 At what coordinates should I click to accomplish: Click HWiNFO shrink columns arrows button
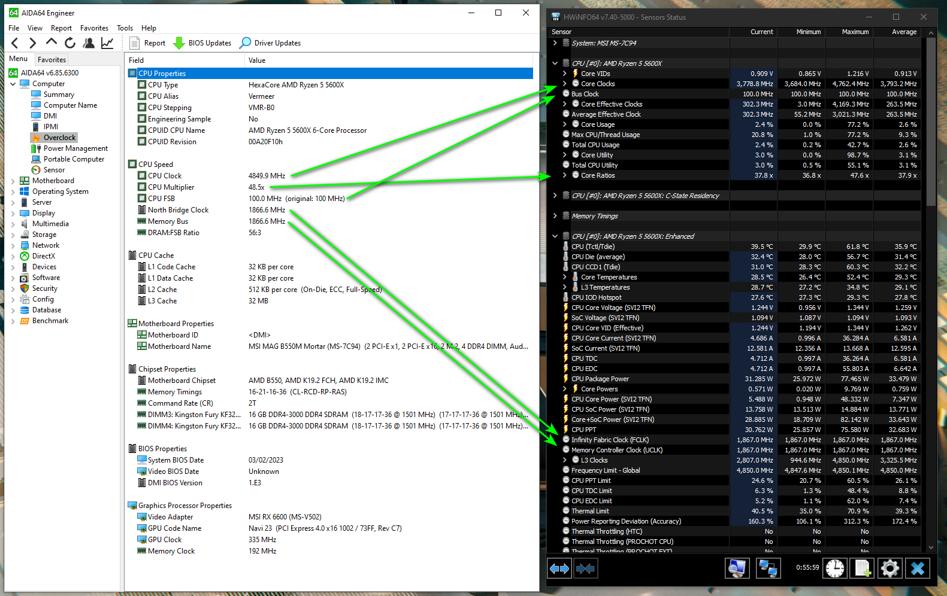tap(585, 568)
